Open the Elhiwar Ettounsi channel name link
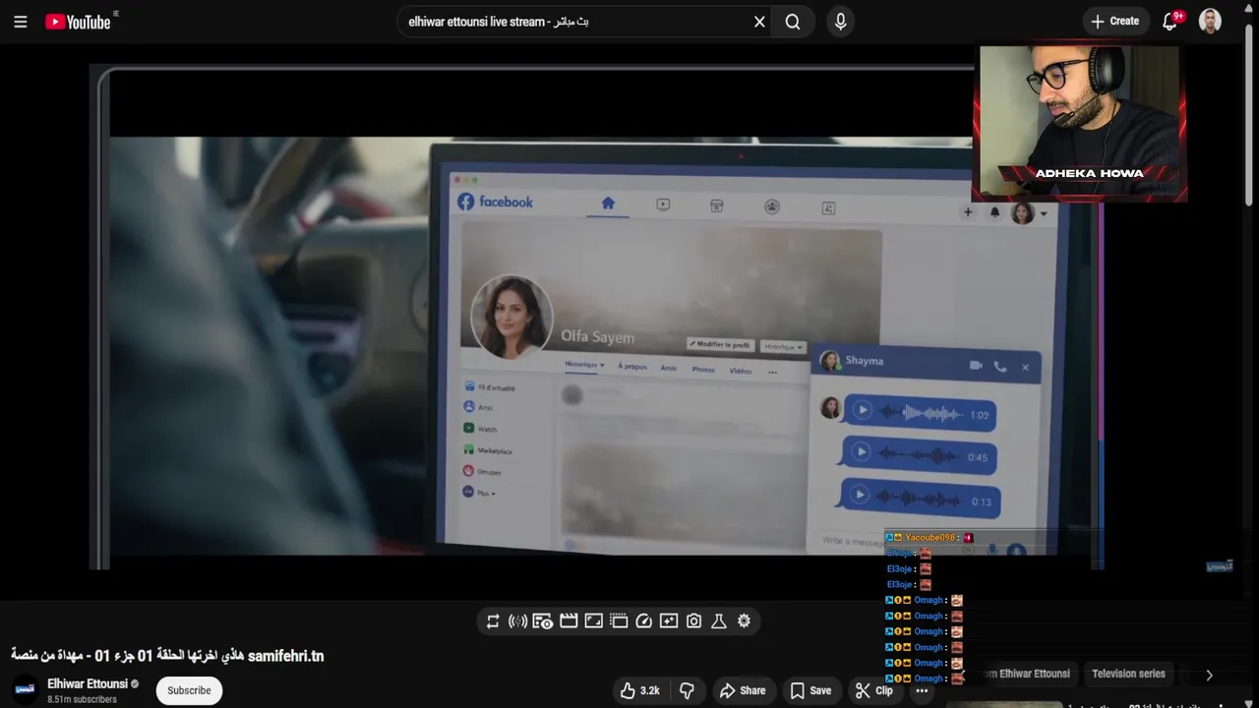 click(88, 683)
